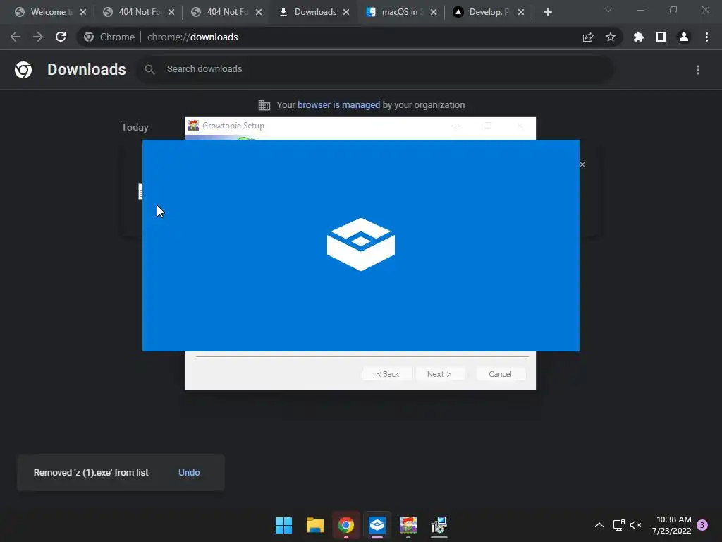The height and width of the screenshot is (542, 722).
Task: Share this page icon
Action: click(x=588, y=37)
